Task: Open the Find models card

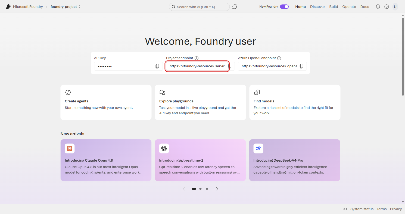Action: click(x=295, y=102)
